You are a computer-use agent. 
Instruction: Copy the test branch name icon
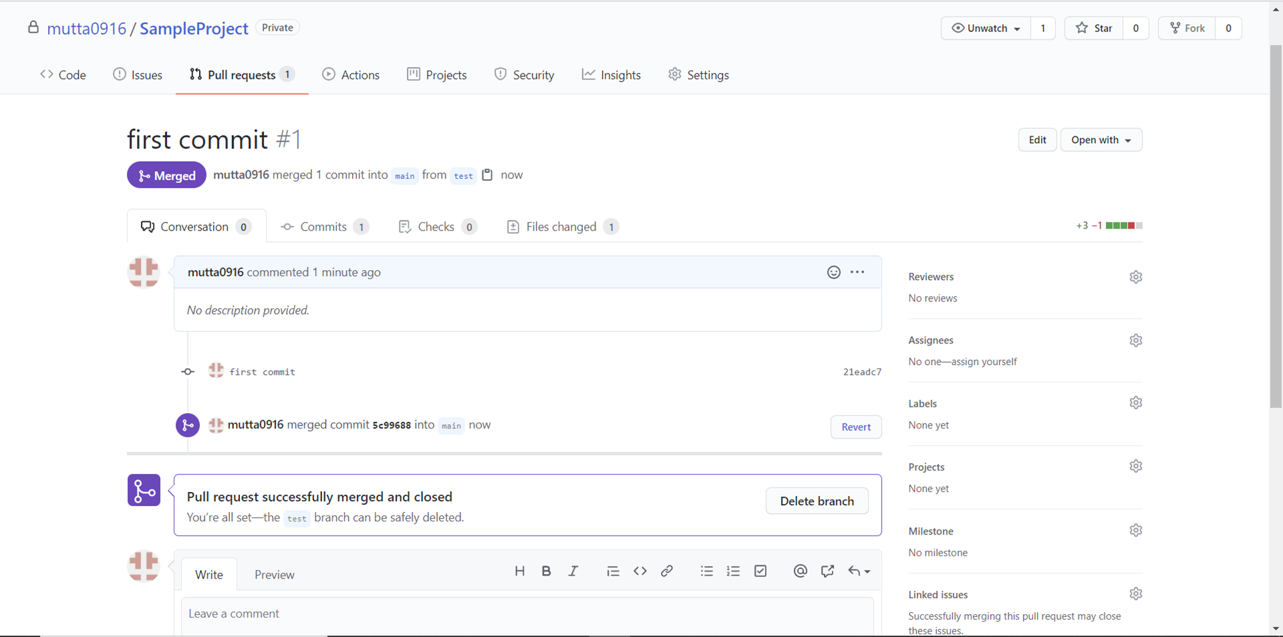click(x=487, y=174)
